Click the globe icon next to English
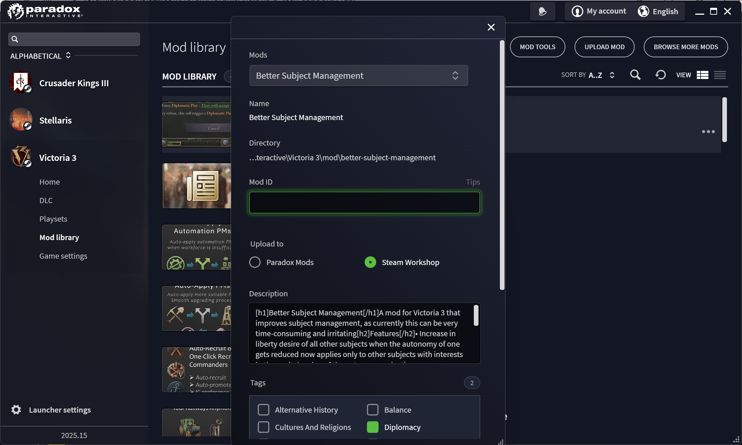 click(644, 11)
